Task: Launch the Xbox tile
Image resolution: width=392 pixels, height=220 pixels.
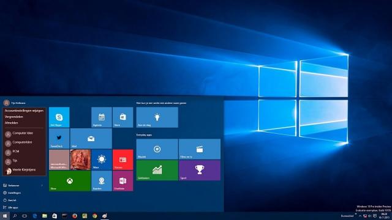Action: click(x=70, y=181)
